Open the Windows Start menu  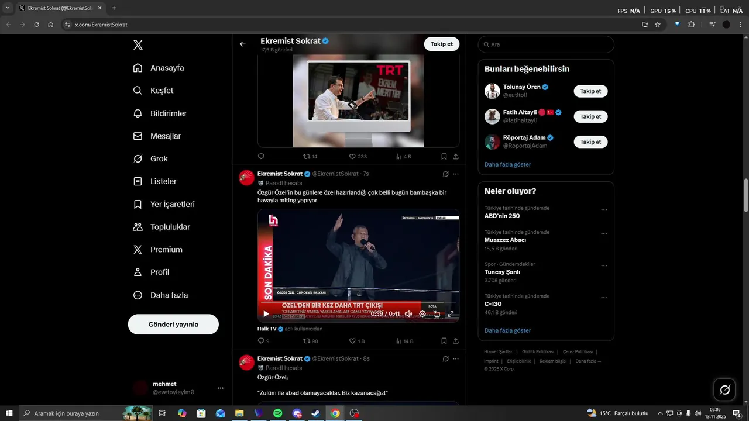tap(9, 413)
